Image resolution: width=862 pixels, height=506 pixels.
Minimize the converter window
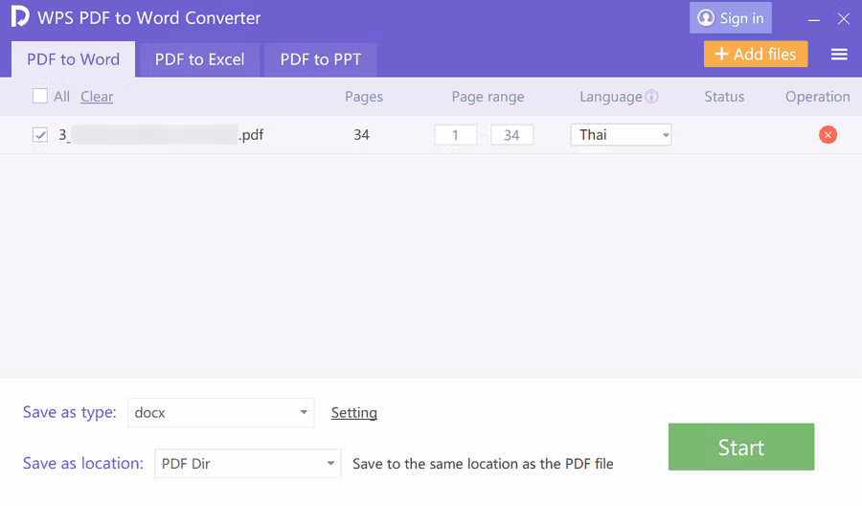tap(814, 20)
